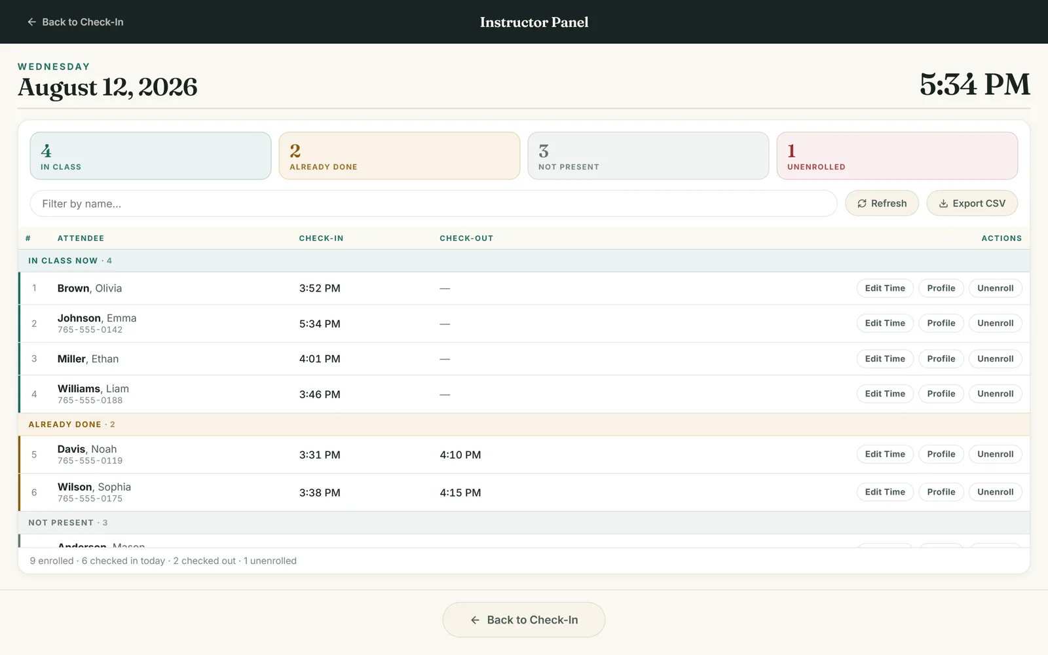This screenshot has width=1048, height=655.
Task: Click the Check-In column header
Action: pos(321,238)
